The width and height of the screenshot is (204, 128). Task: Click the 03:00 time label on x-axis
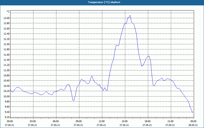click(x=33, y=121)
